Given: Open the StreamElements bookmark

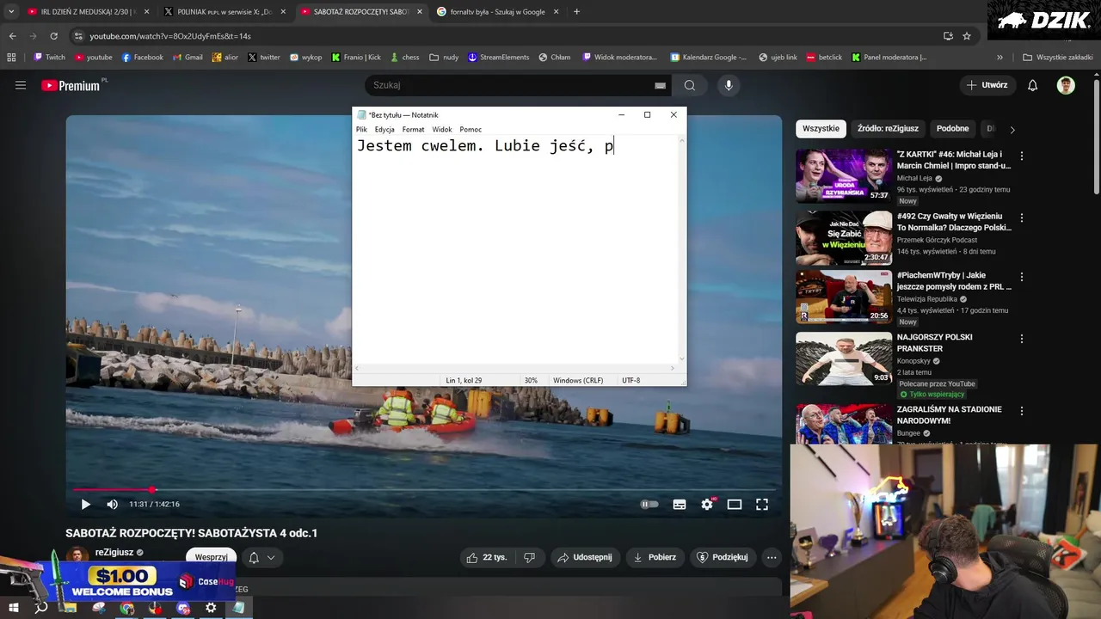Looking at the screenshot, I should (x=498, y=58).
